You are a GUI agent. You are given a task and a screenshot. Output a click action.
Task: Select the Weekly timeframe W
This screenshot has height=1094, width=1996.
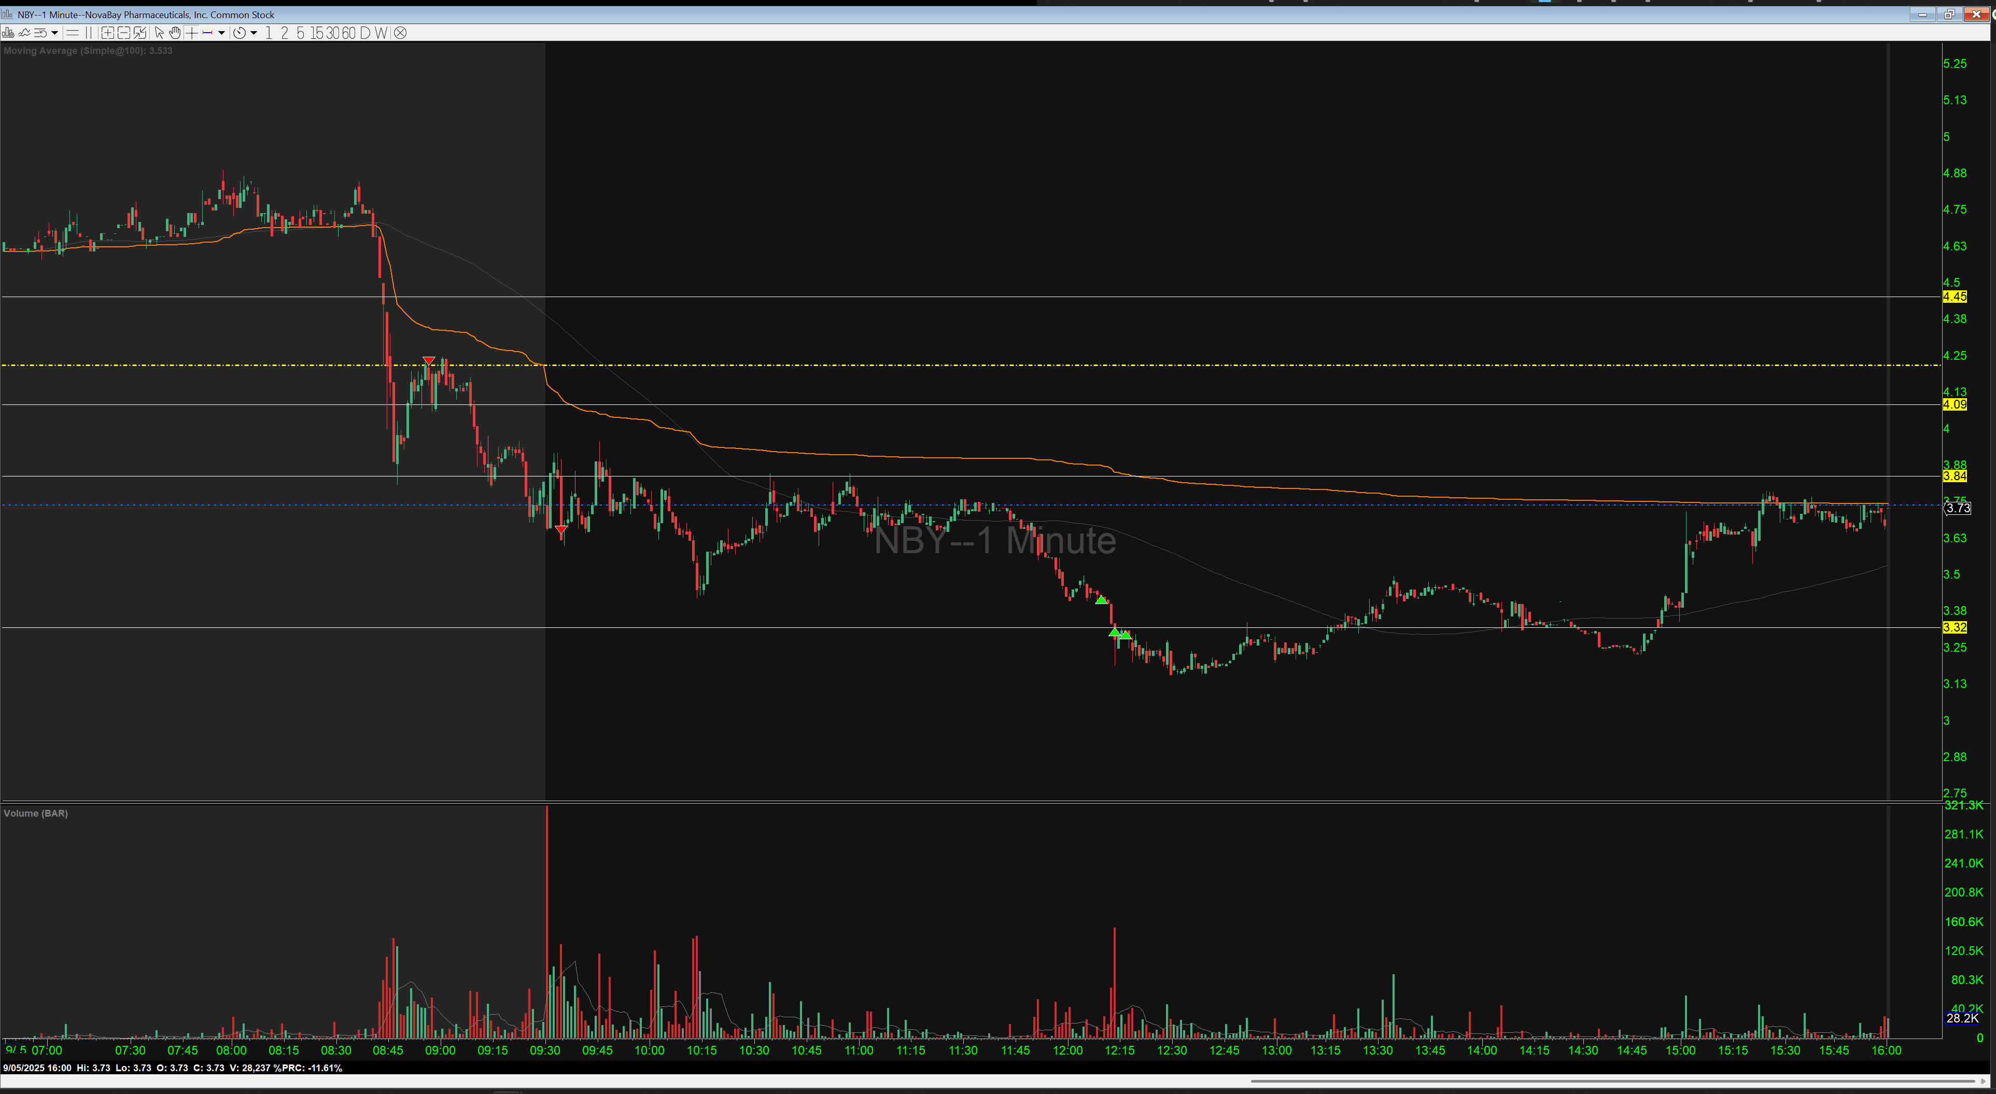381,33
